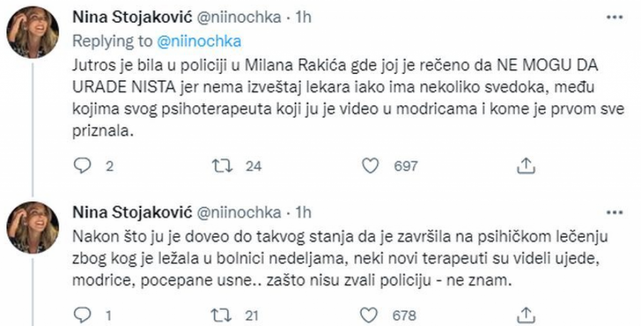Share the second tweet
Screen dimensions: 641x326
(524, 315)
